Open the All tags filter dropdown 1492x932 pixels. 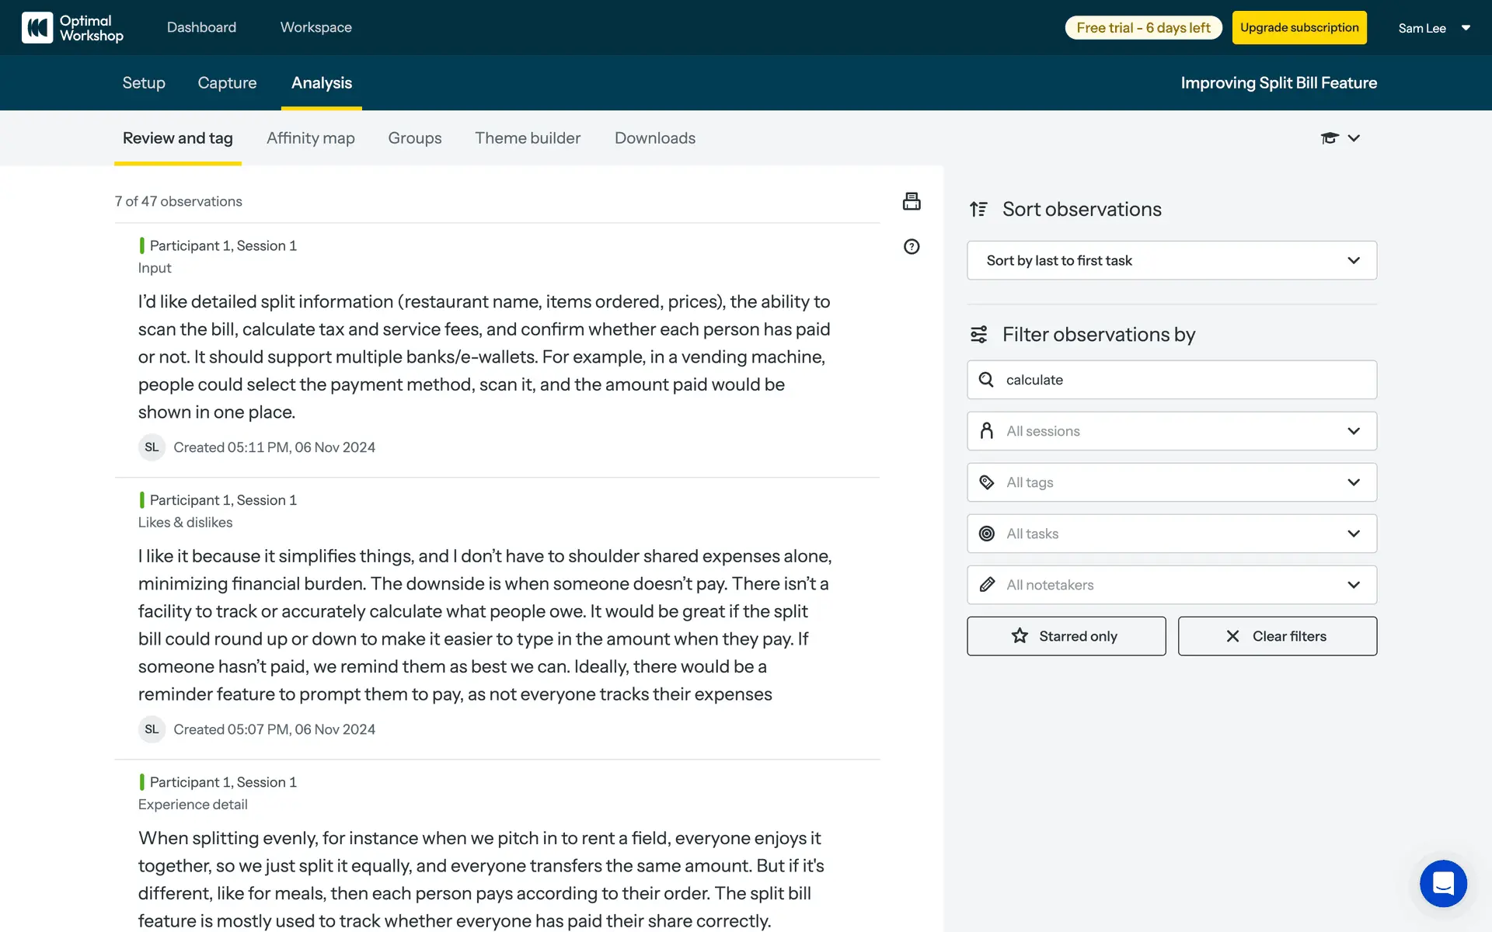coord(1172,482)
